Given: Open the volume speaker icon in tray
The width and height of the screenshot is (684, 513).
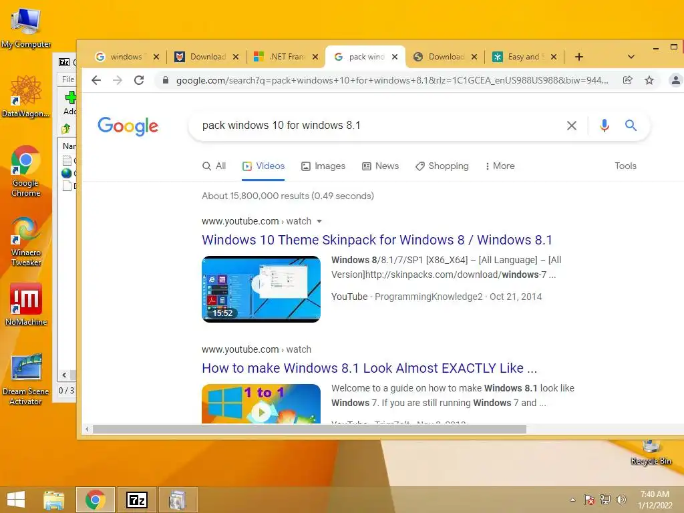Looking at the screenshot, I should tap(621, 500).
